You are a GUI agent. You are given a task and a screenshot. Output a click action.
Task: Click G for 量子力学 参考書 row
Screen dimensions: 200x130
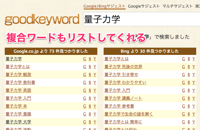184,106
